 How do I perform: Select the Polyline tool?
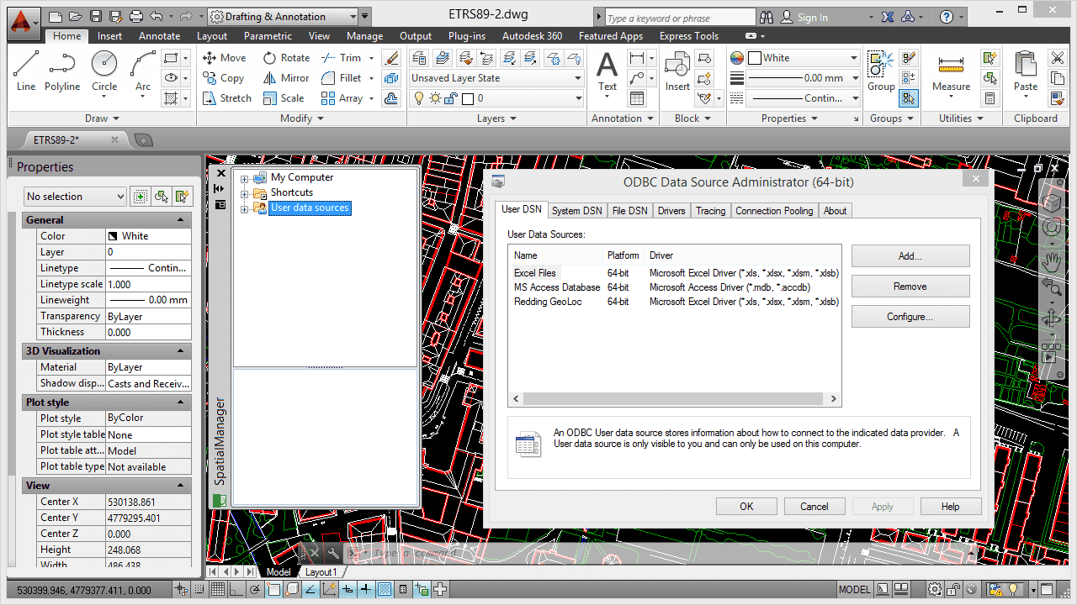pyautogui.click(x=62, y=71)
